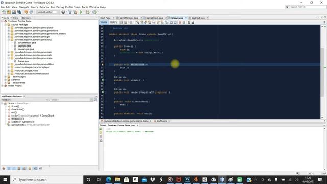Click the Uncomment icon in editor toolbar
Image resolution: width=327 pixels, height=184 pixels.
pos(193,22)
